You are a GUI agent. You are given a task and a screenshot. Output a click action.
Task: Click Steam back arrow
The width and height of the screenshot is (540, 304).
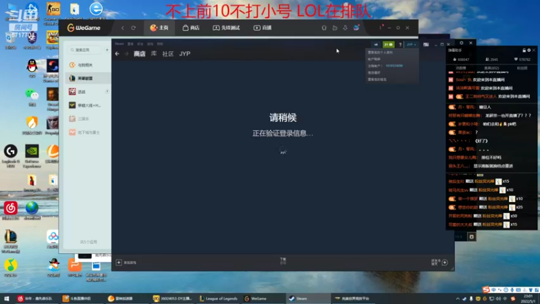tap(117, 54)
